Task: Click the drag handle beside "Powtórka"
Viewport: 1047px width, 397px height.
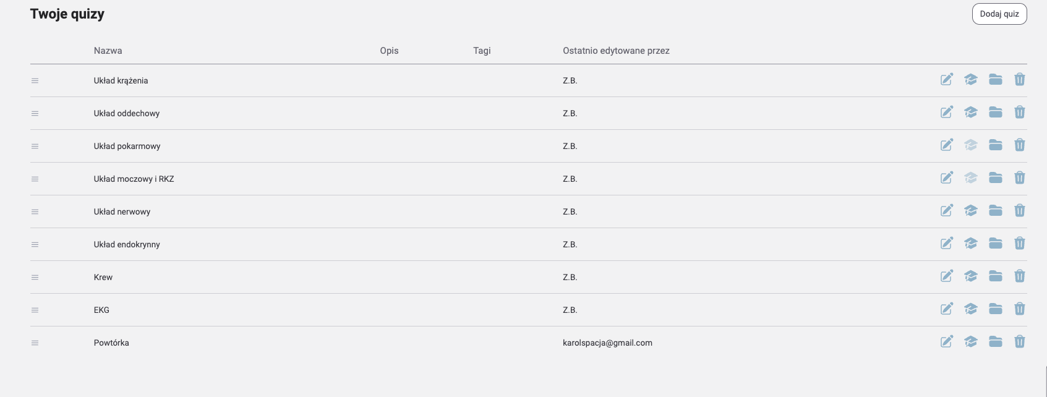Action: [x=35, y=342]
